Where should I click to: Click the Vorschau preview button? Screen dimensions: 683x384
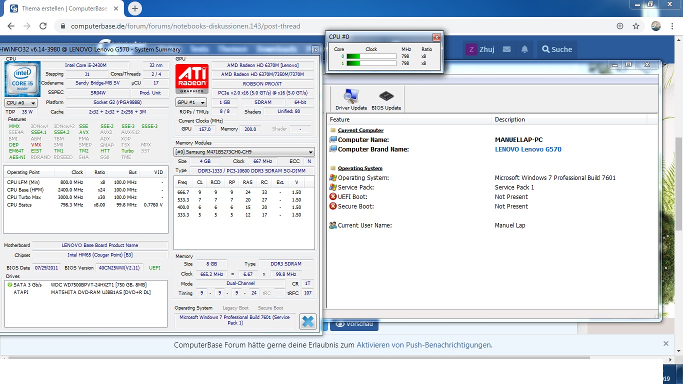tap(354, 324)
